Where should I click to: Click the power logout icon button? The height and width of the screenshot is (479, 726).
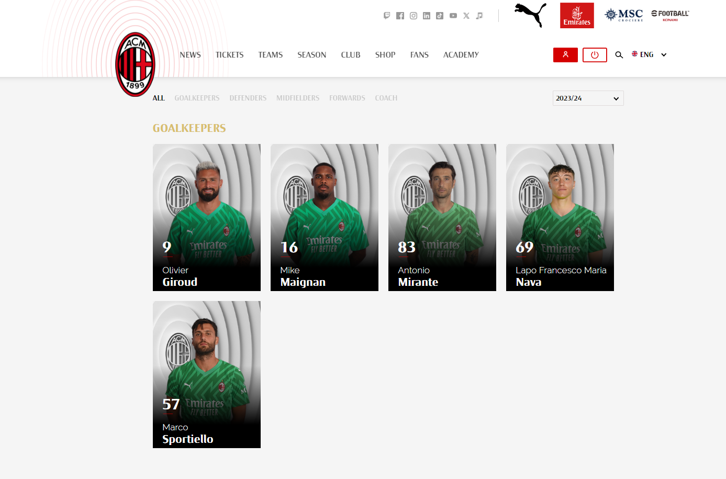click(595, 55)
